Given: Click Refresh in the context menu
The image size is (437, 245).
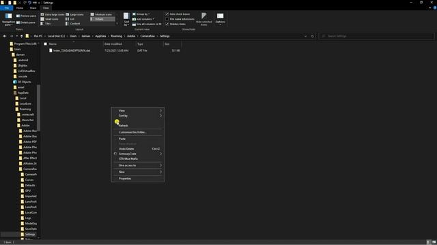Looking at the screenshot, I should tap(138, 125).
